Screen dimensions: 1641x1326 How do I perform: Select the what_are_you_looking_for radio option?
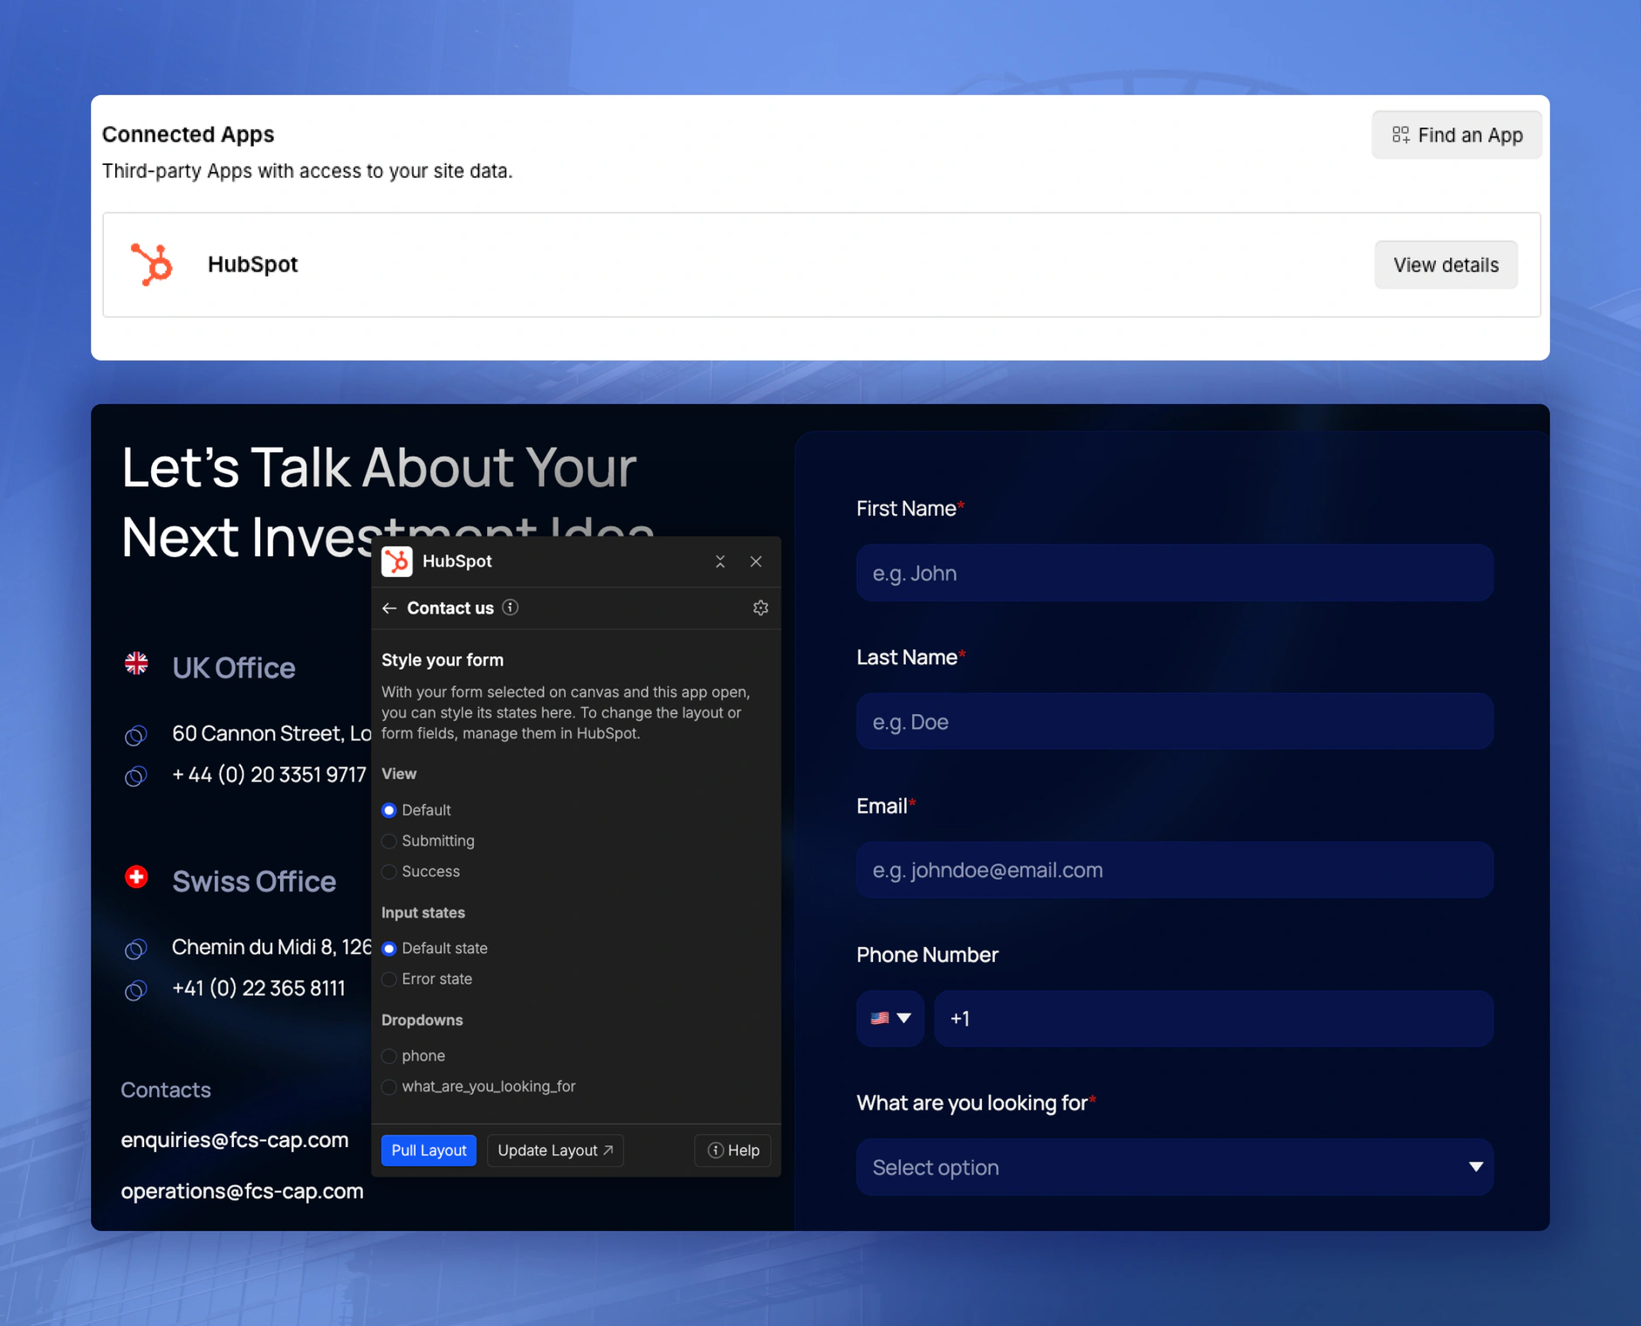[389, 1087]
